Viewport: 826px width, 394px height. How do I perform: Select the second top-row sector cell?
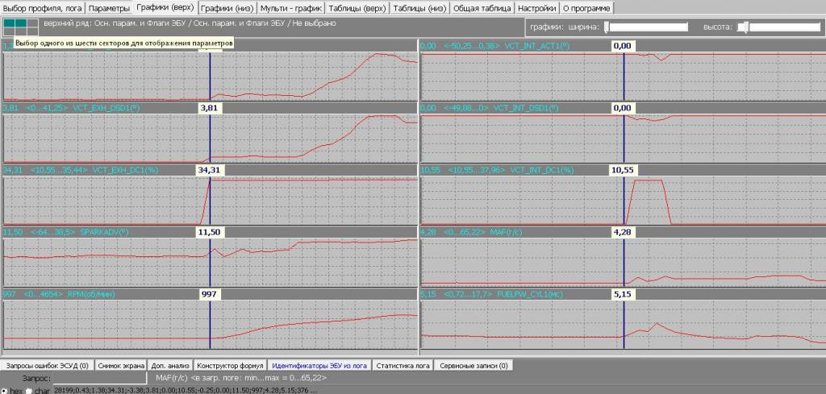[x=20, y=23]
